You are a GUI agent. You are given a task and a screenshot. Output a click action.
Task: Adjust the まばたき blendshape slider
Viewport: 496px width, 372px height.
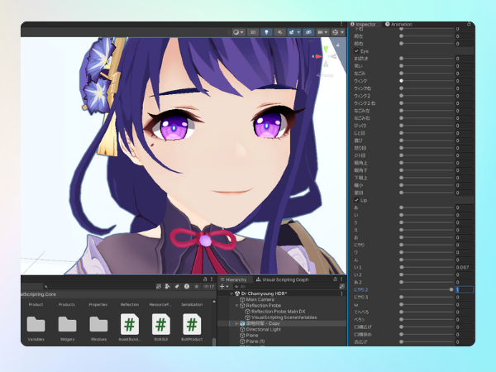click(x=427, y=59)
